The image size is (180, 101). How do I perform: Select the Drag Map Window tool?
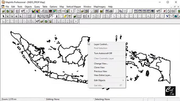(69, 16)
